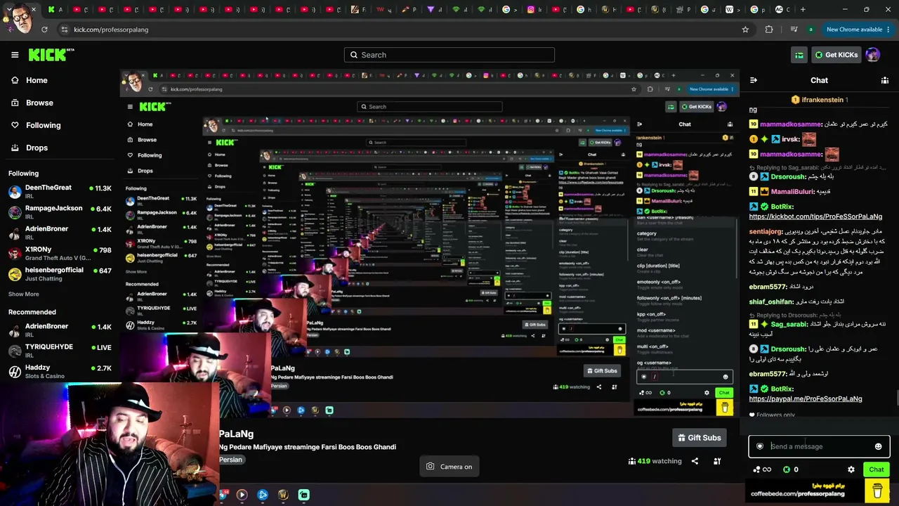This screenshot has width=899, height=506.
Task: Click the share icon next to watching count
Action: point(695,461)
